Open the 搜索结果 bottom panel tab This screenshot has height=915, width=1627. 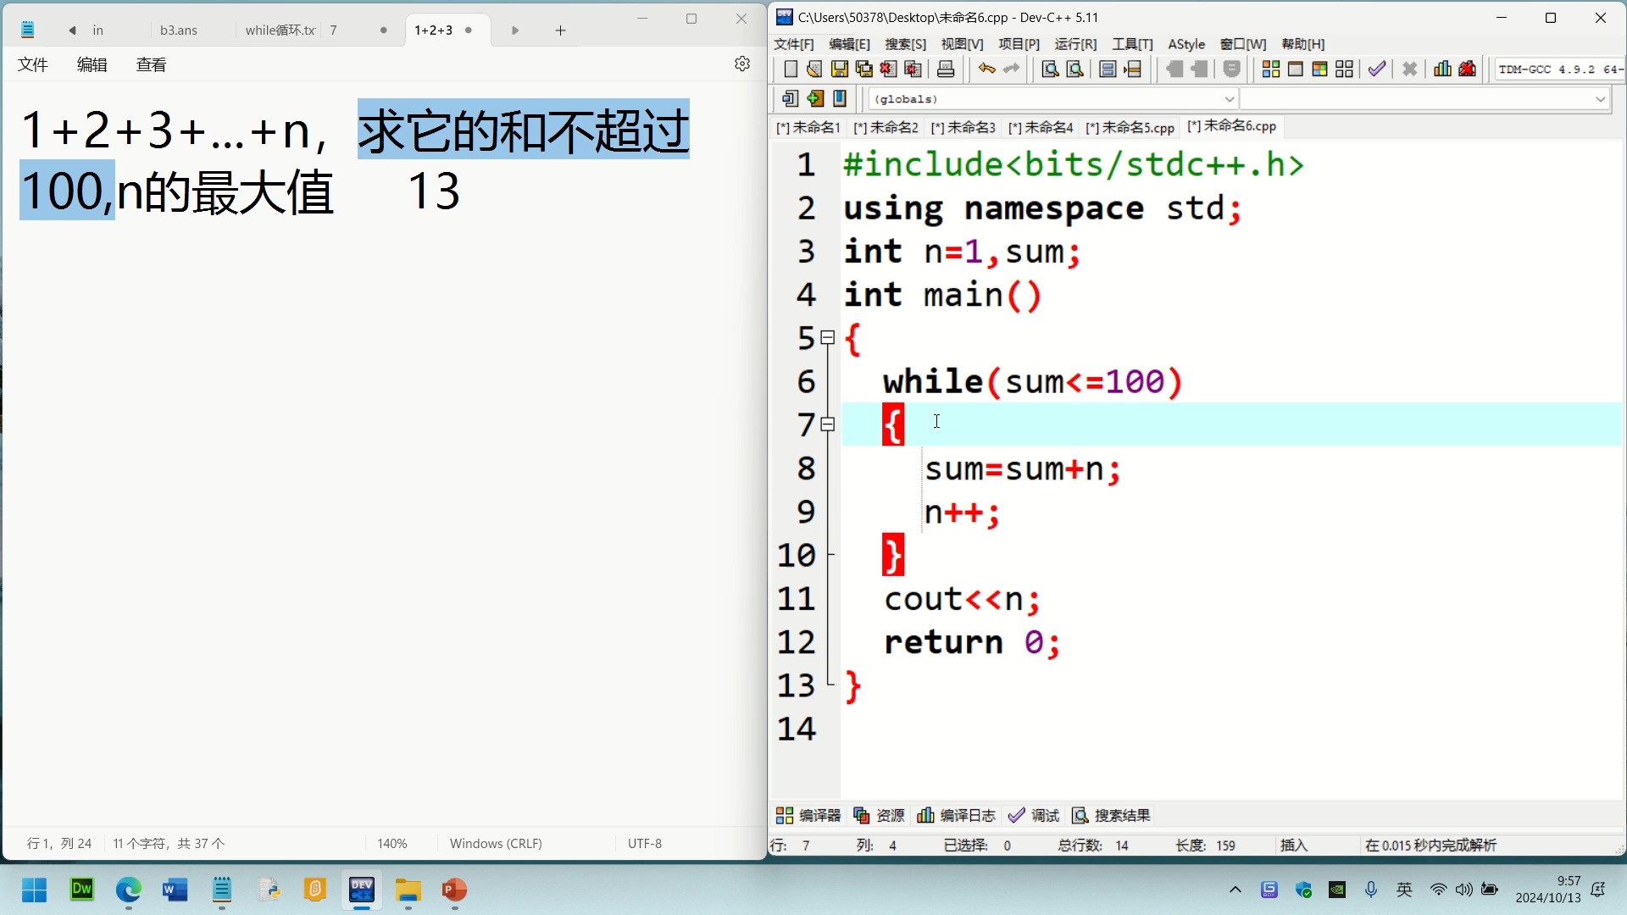click(x=1111, y=815)
